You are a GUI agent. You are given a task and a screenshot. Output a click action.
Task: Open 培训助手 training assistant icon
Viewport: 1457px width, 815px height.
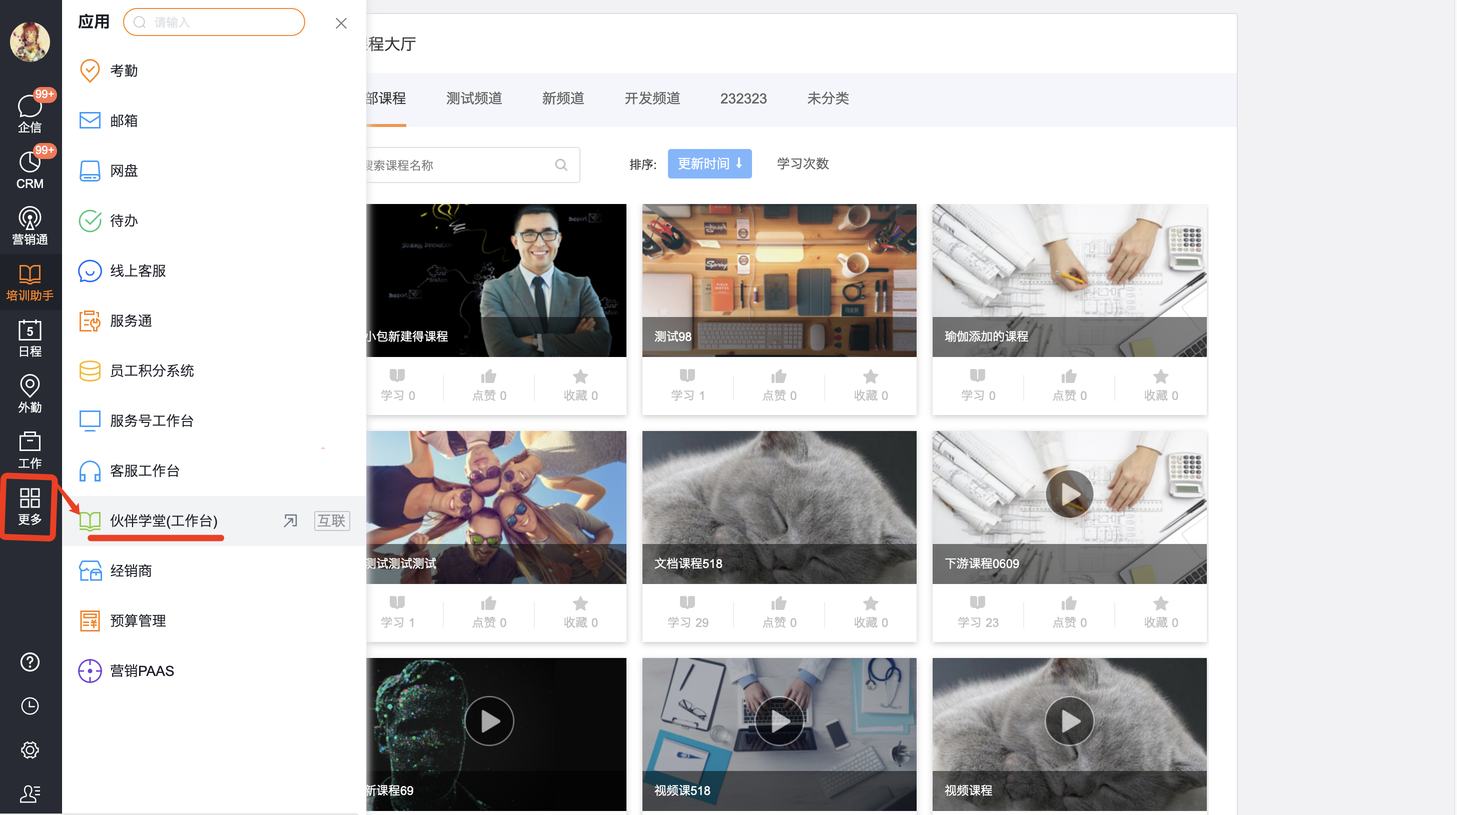[30, 282]
